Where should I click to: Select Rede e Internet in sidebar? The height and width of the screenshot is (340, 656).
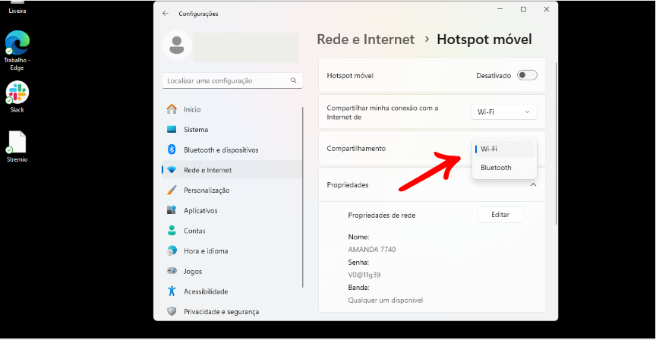[232, 170]
